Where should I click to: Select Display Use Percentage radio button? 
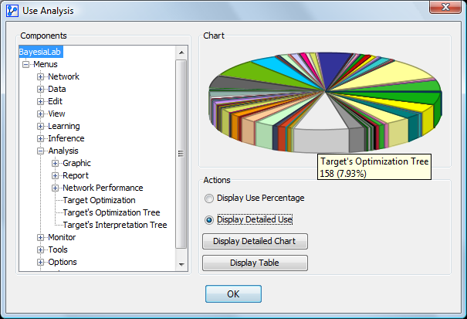click(208, 198)
